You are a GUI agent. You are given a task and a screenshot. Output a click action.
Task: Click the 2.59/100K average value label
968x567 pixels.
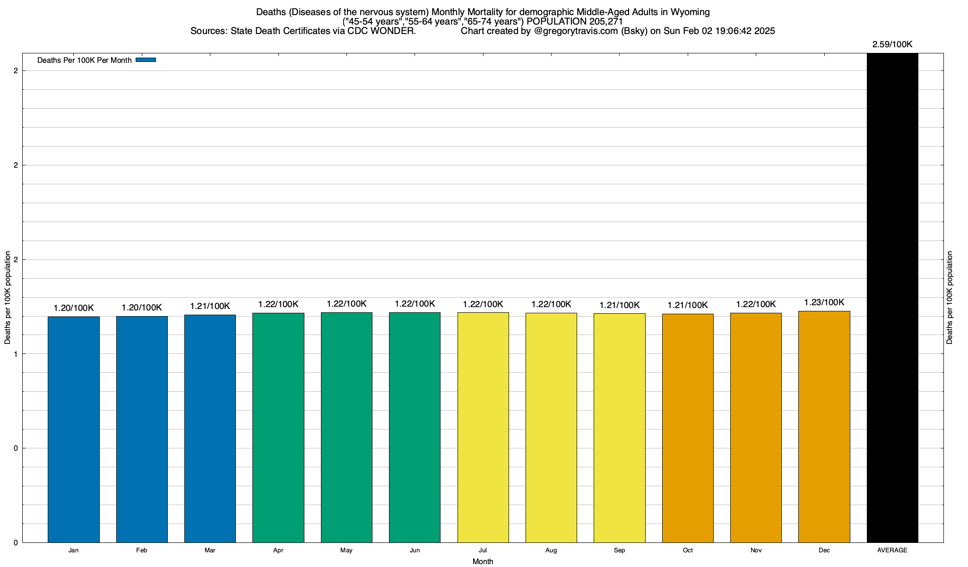[x=892, y=44]
